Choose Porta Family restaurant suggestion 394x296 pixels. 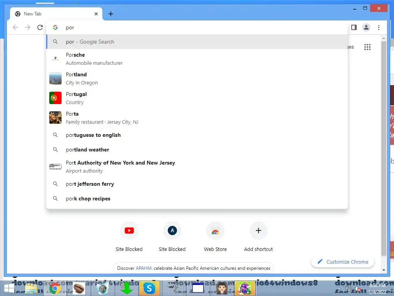point(197,118)
